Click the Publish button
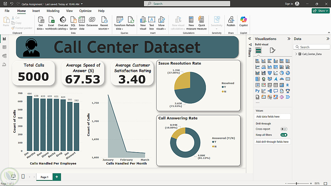 (x=231, y=22)
